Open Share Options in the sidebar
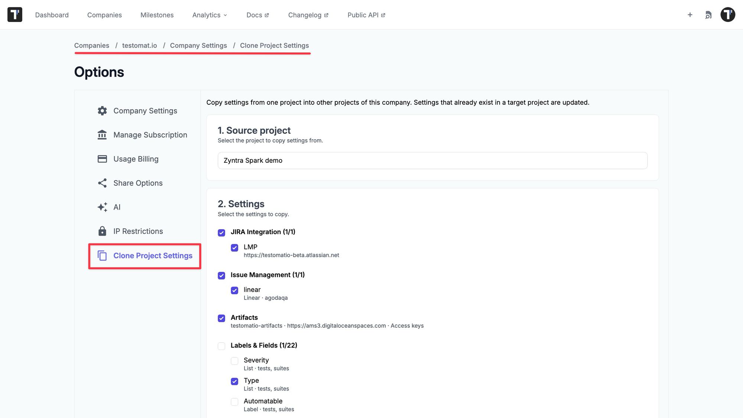The width and height of the screenshot is (743, 418). [138, 183]
